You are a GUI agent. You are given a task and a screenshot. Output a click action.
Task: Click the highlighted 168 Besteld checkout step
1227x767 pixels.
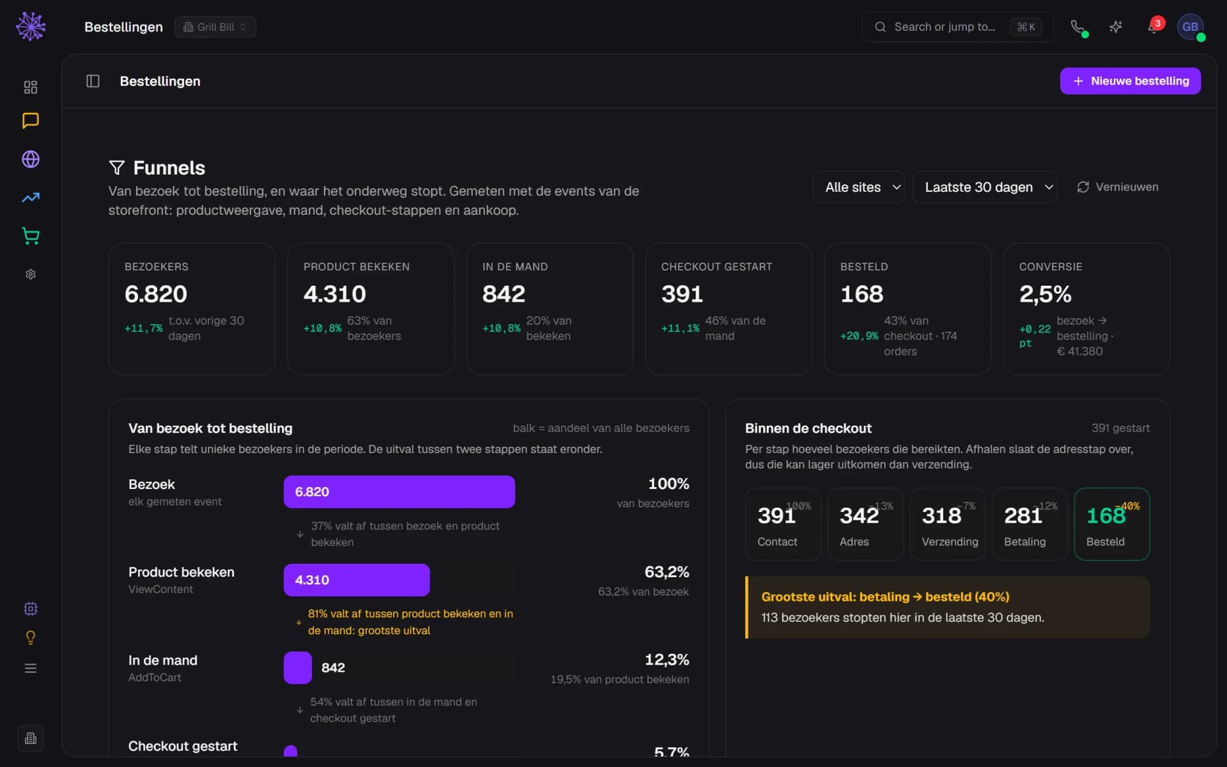tap(1112, 524)
